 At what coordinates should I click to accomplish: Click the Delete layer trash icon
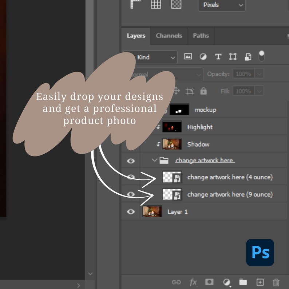point(276,282)
